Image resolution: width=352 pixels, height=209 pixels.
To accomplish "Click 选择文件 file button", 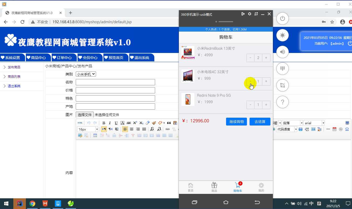I will point(85,115).
